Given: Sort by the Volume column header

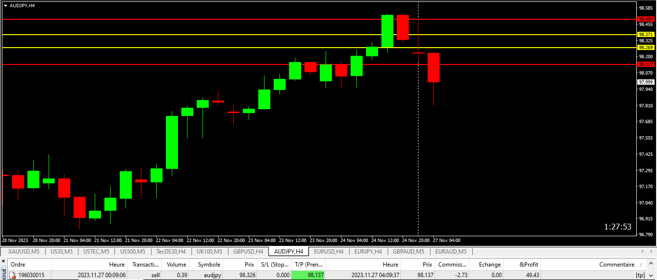Looking at the screenshot, I should point(176,264).
